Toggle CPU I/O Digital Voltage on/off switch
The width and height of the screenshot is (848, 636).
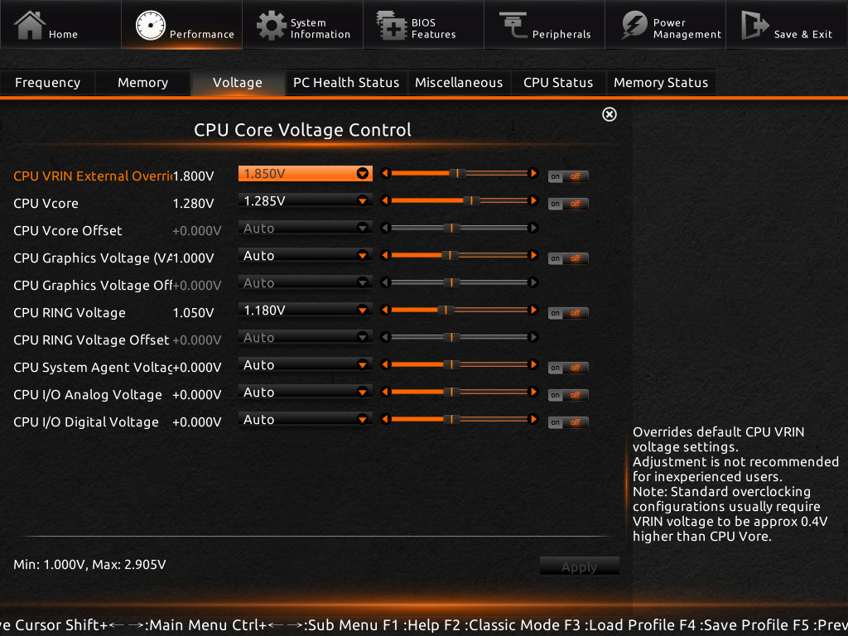coord(568,422)
